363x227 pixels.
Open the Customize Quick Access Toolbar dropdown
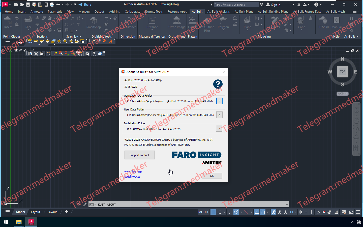tap(75, 5)
